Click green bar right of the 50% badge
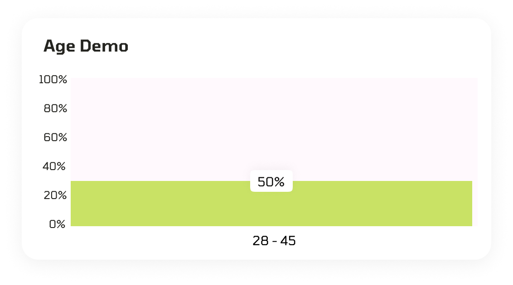This screenshot has height=285, width=513. click(x=382, y=204)
